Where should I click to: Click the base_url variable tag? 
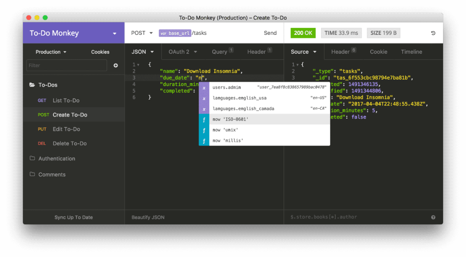pos(175,33)
